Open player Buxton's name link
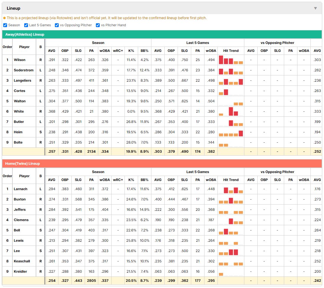 tap(20, 199)
